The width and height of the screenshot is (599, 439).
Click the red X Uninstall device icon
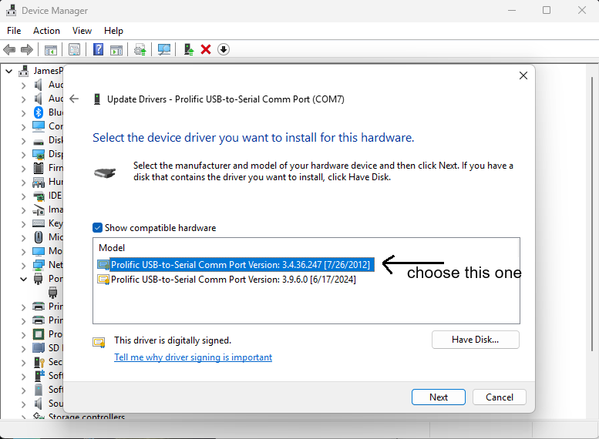[206, 49]
